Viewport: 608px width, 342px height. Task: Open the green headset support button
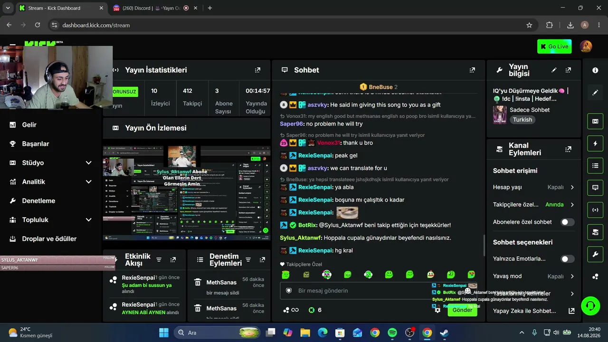(x=590, y=305)
